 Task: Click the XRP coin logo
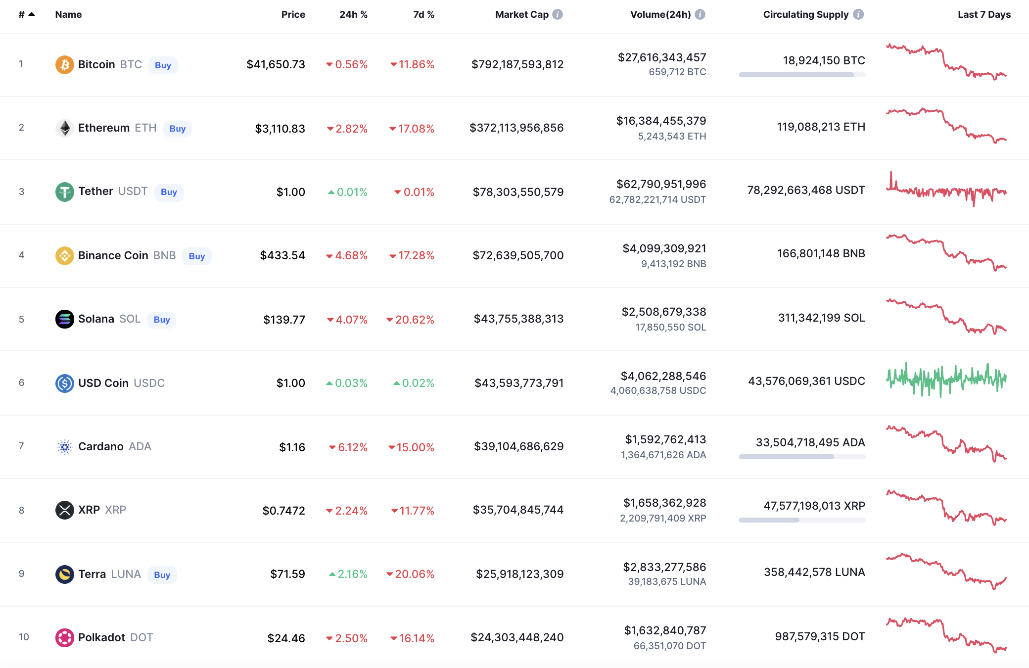click(x=64, y=510)
